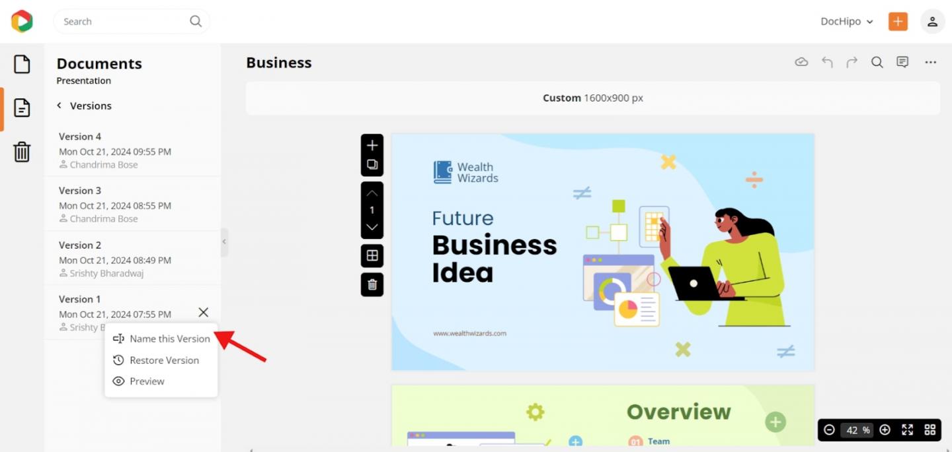Click the editor search magnifier icon
Image resolution: width=952 pixels, height=452 pixels.
click(x=877, y=62)
